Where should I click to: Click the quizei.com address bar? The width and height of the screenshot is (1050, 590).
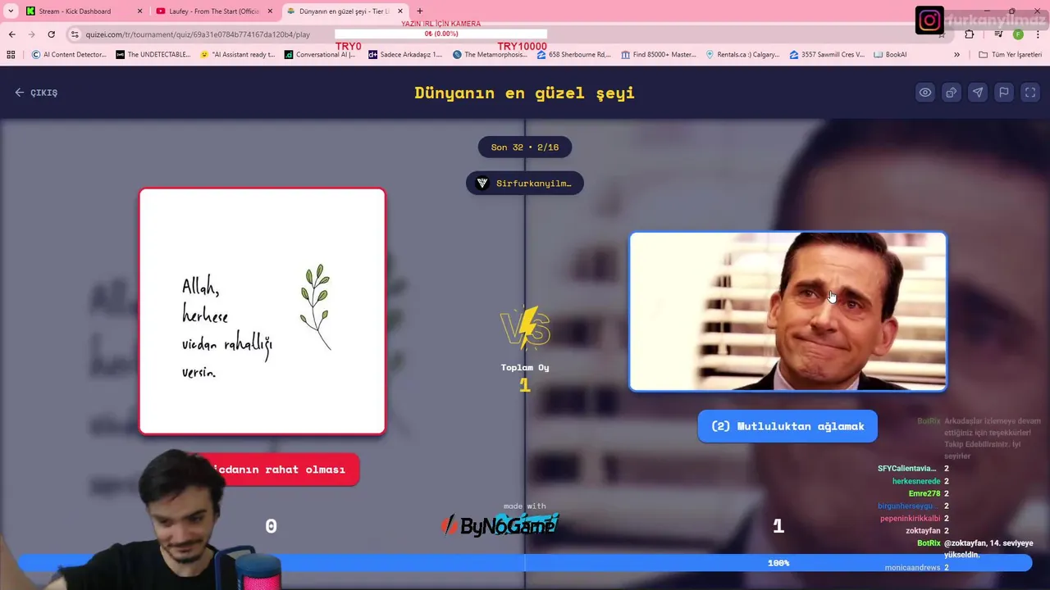click(197, 34)
